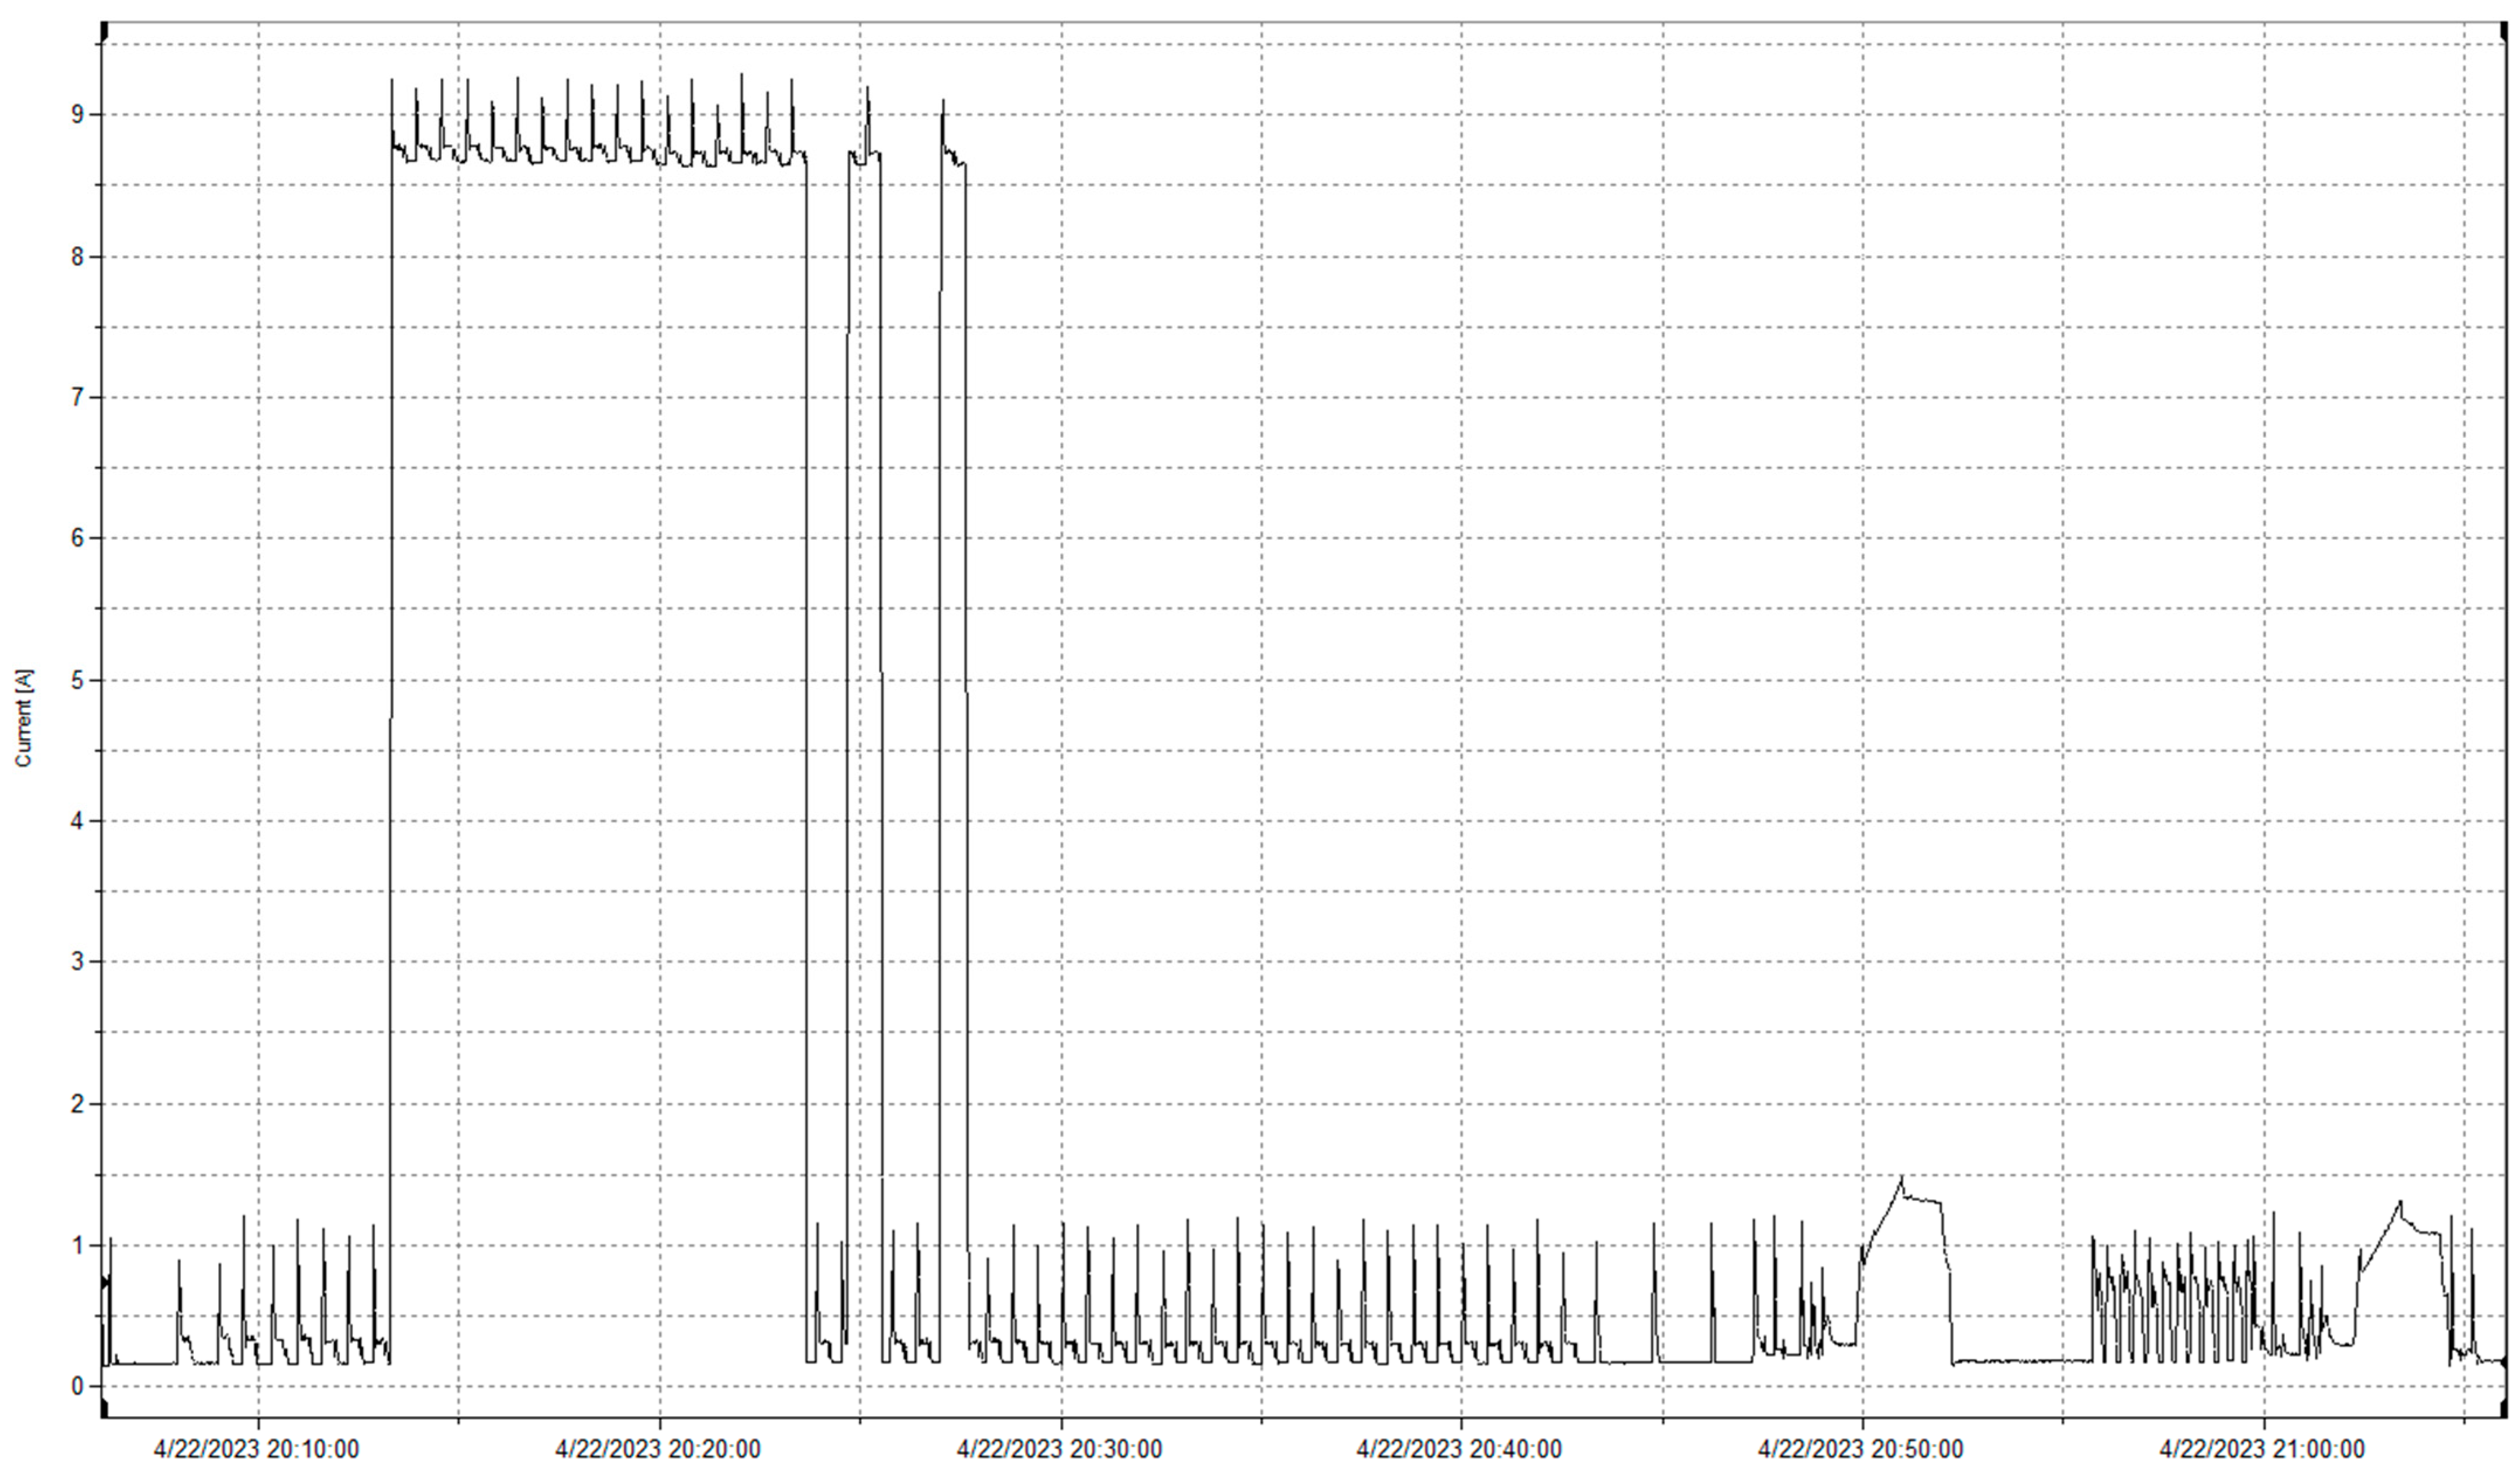This screenshot has width=2520, height=1473.
Task: Click the 2 value on current axis
Action: 77,1104
